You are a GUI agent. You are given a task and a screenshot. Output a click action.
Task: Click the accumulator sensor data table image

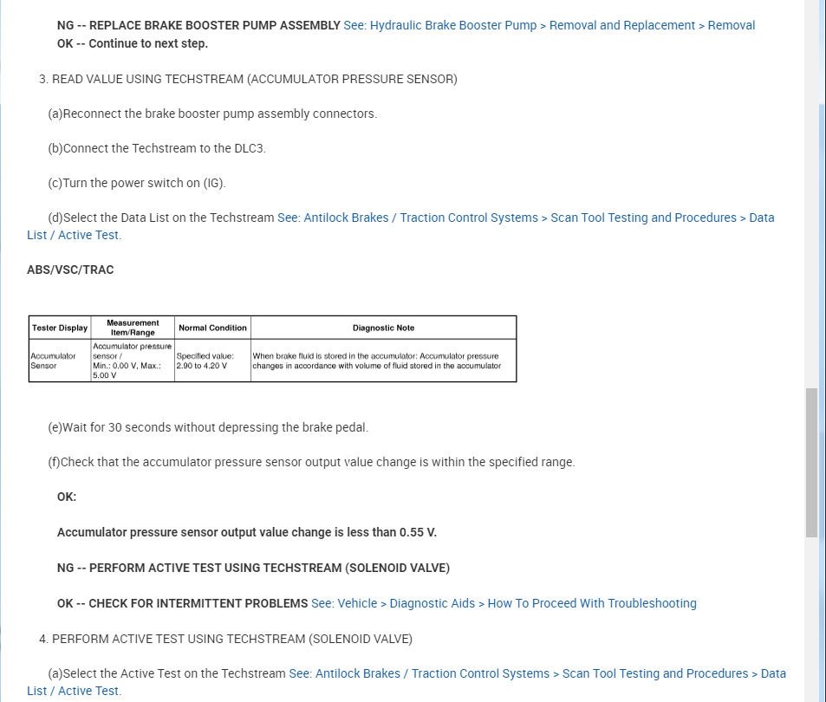[272, 348]
